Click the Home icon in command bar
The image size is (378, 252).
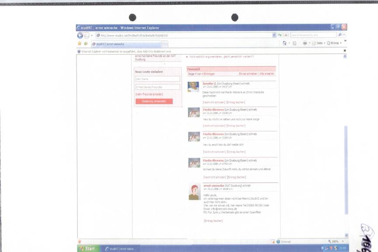285,43
